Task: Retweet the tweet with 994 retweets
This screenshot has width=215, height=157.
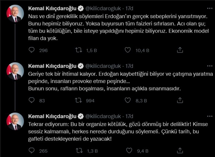Action: (79, 100)
